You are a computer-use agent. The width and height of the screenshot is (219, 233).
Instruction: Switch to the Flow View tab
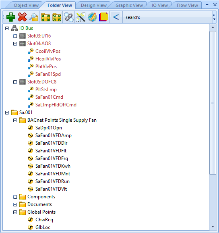point(187,5)
